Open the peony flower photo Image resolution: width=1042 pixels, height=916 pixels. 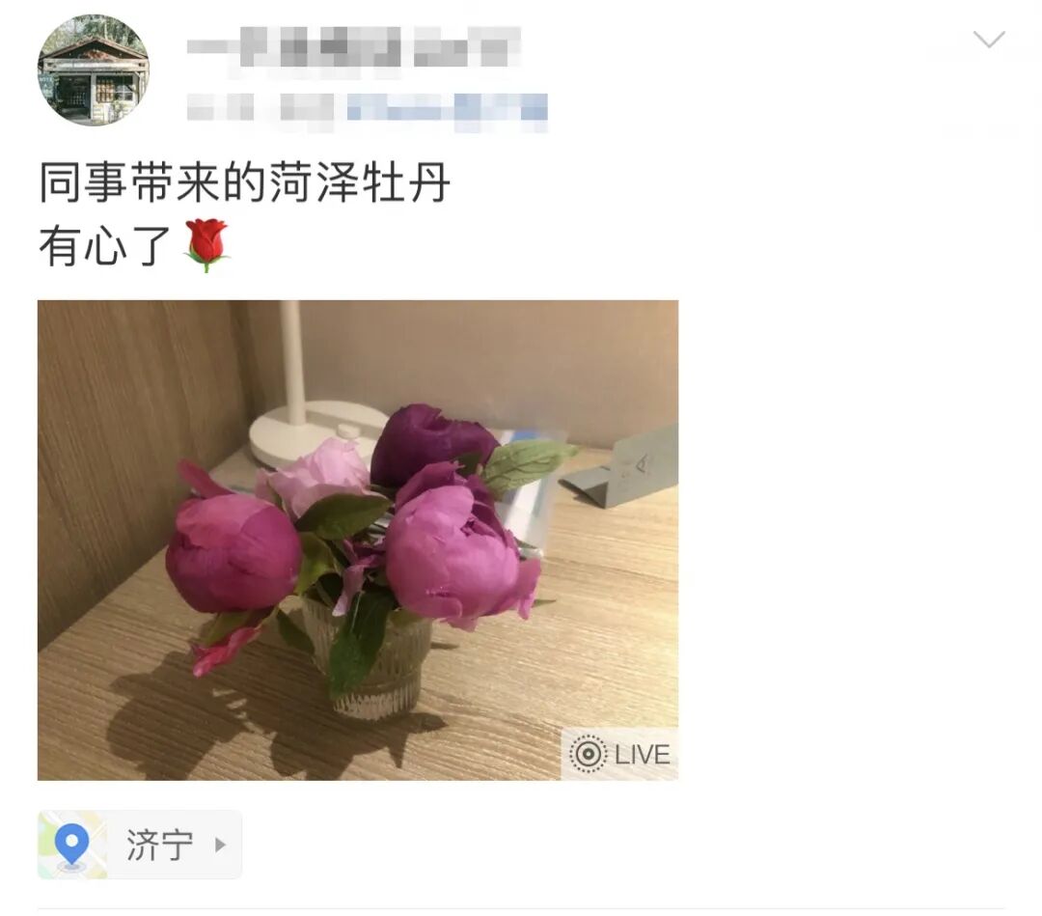click(358, 540)
